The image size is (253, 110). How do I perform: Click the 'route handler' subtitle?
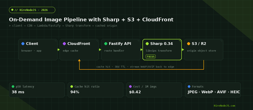(114, 51)
